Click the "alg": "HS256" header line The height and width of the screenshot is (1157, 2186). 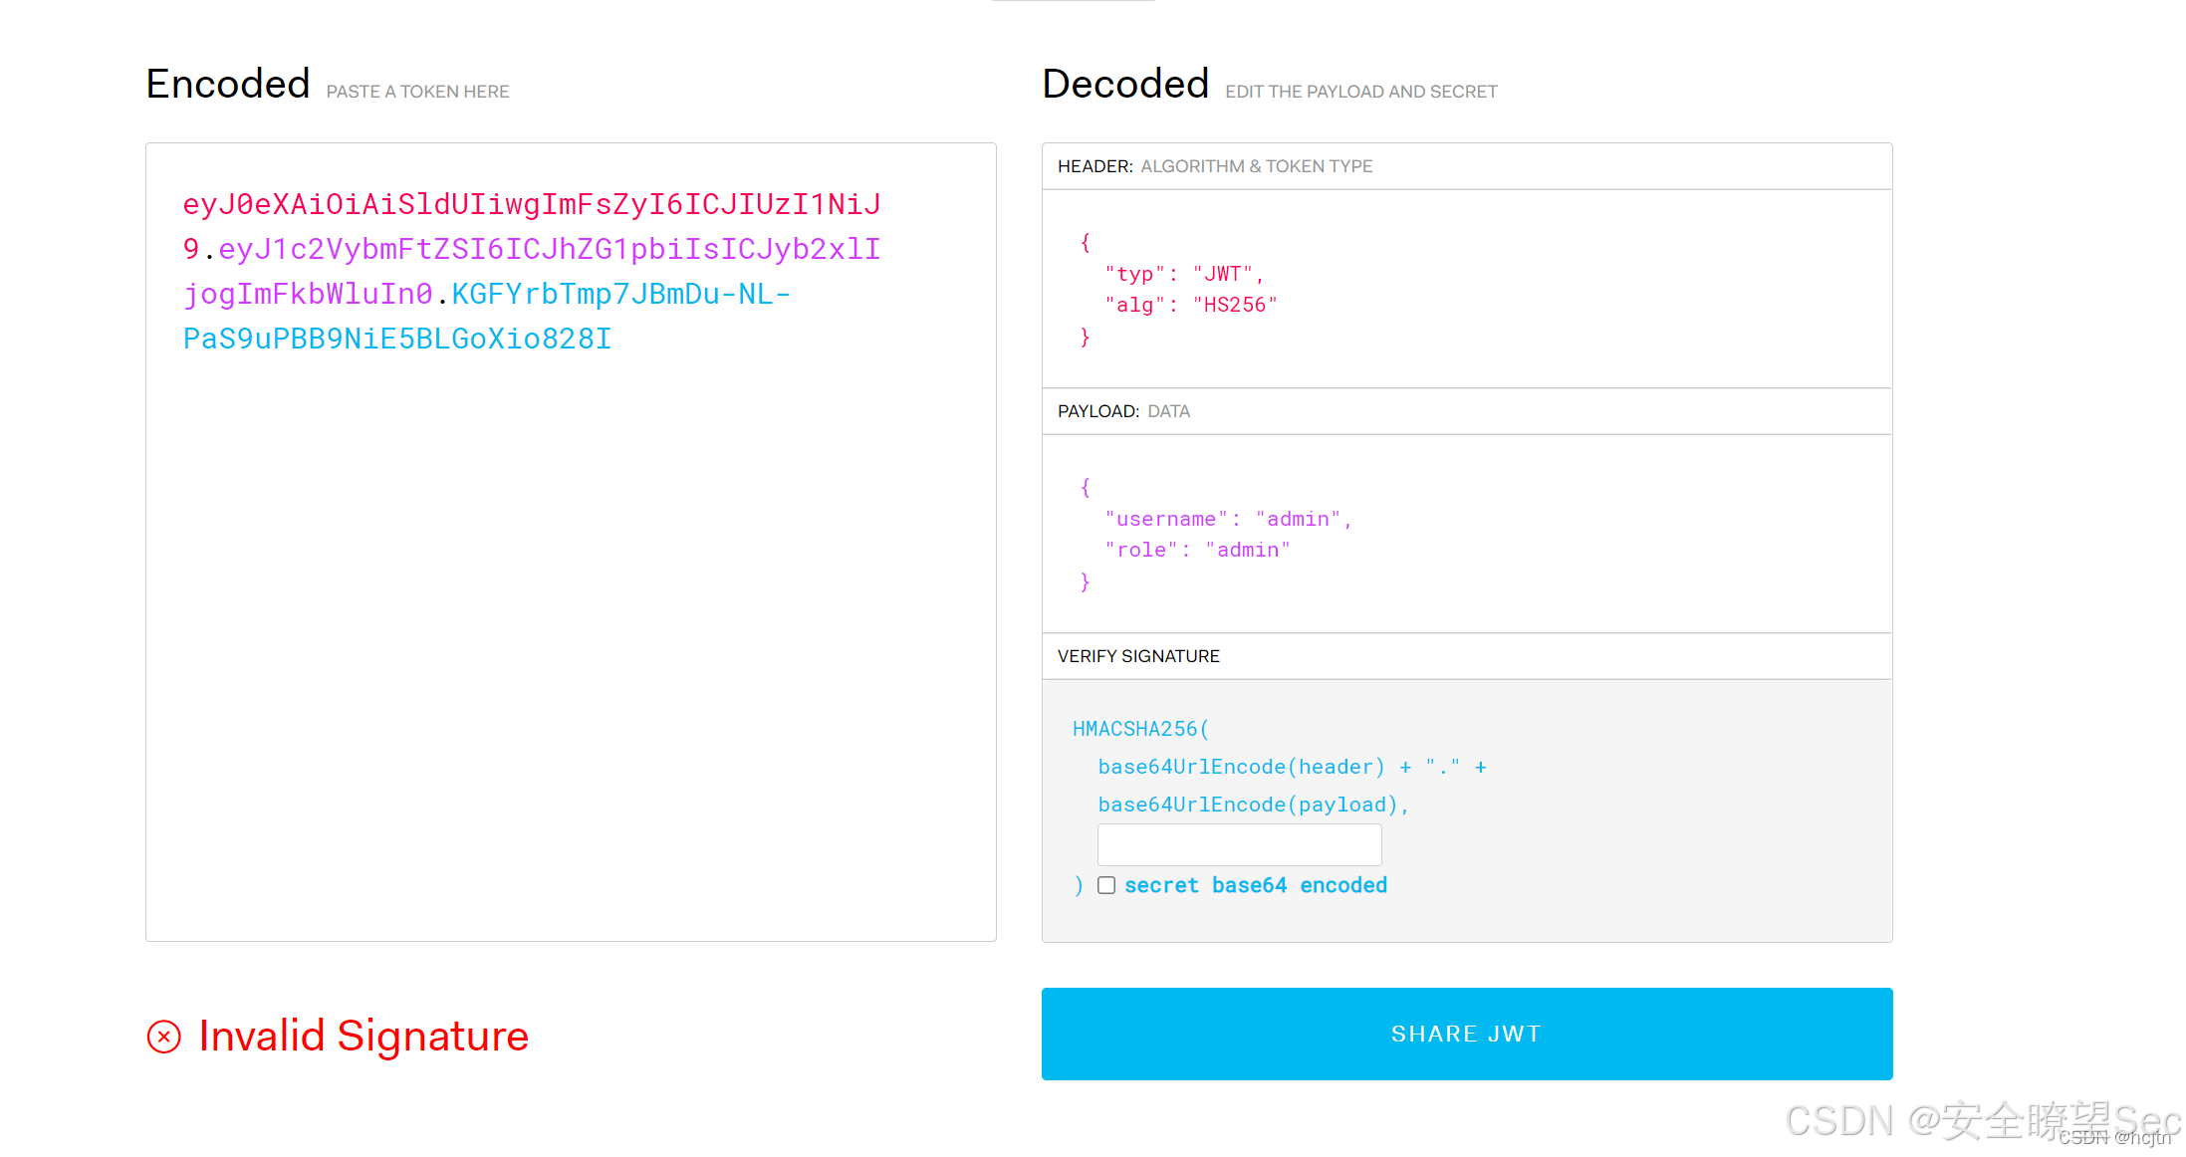(1190, 305)
